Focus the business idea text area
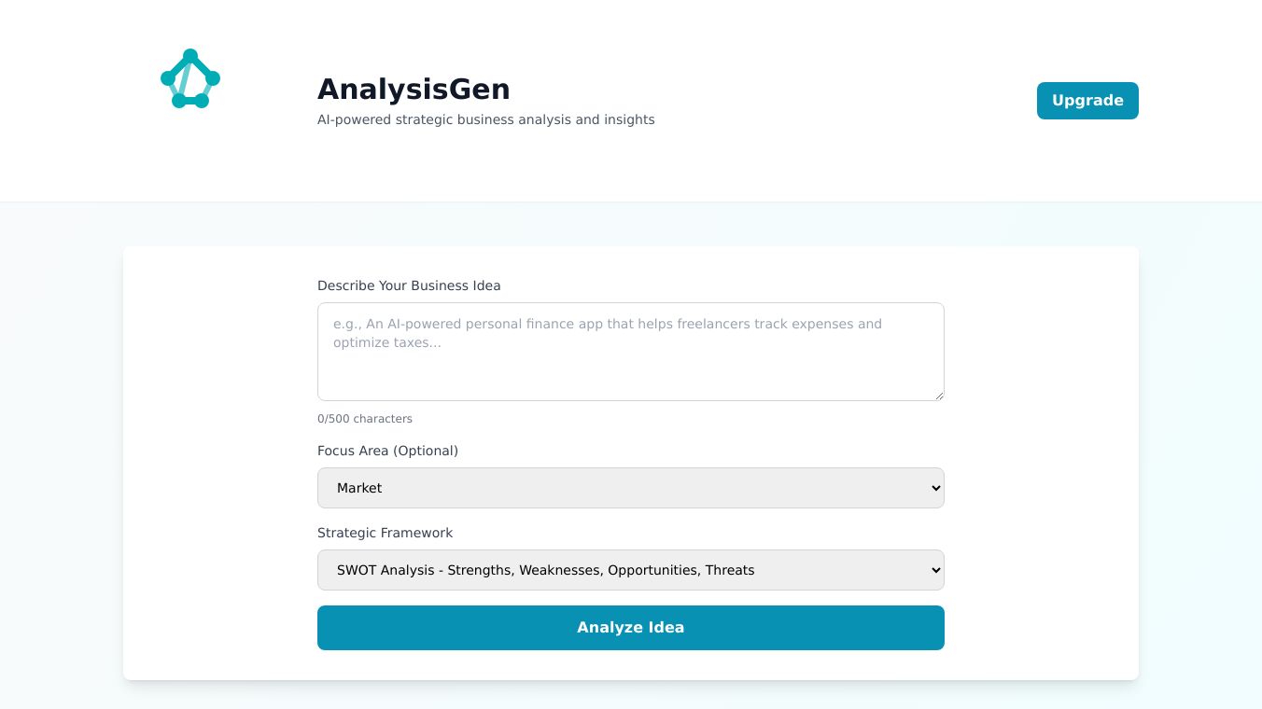1262x709 pixels. pos(630,351)
